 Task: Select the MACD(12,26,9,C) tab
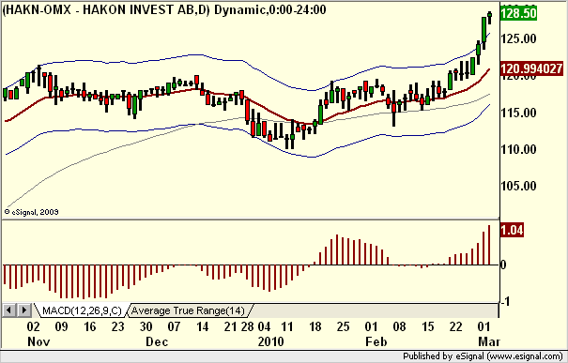coord(82,310)
